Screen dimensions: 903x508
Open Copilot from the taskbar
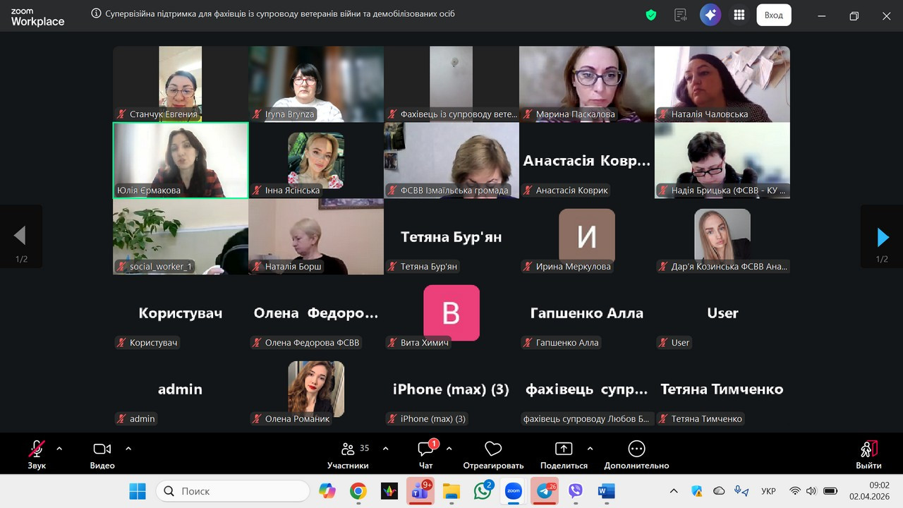pos(327,491)
